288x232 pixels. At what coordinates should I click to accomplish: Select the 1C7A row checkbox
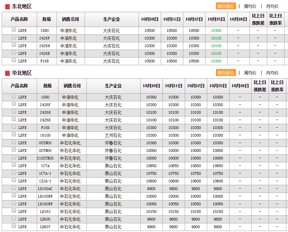click(14, 165)
